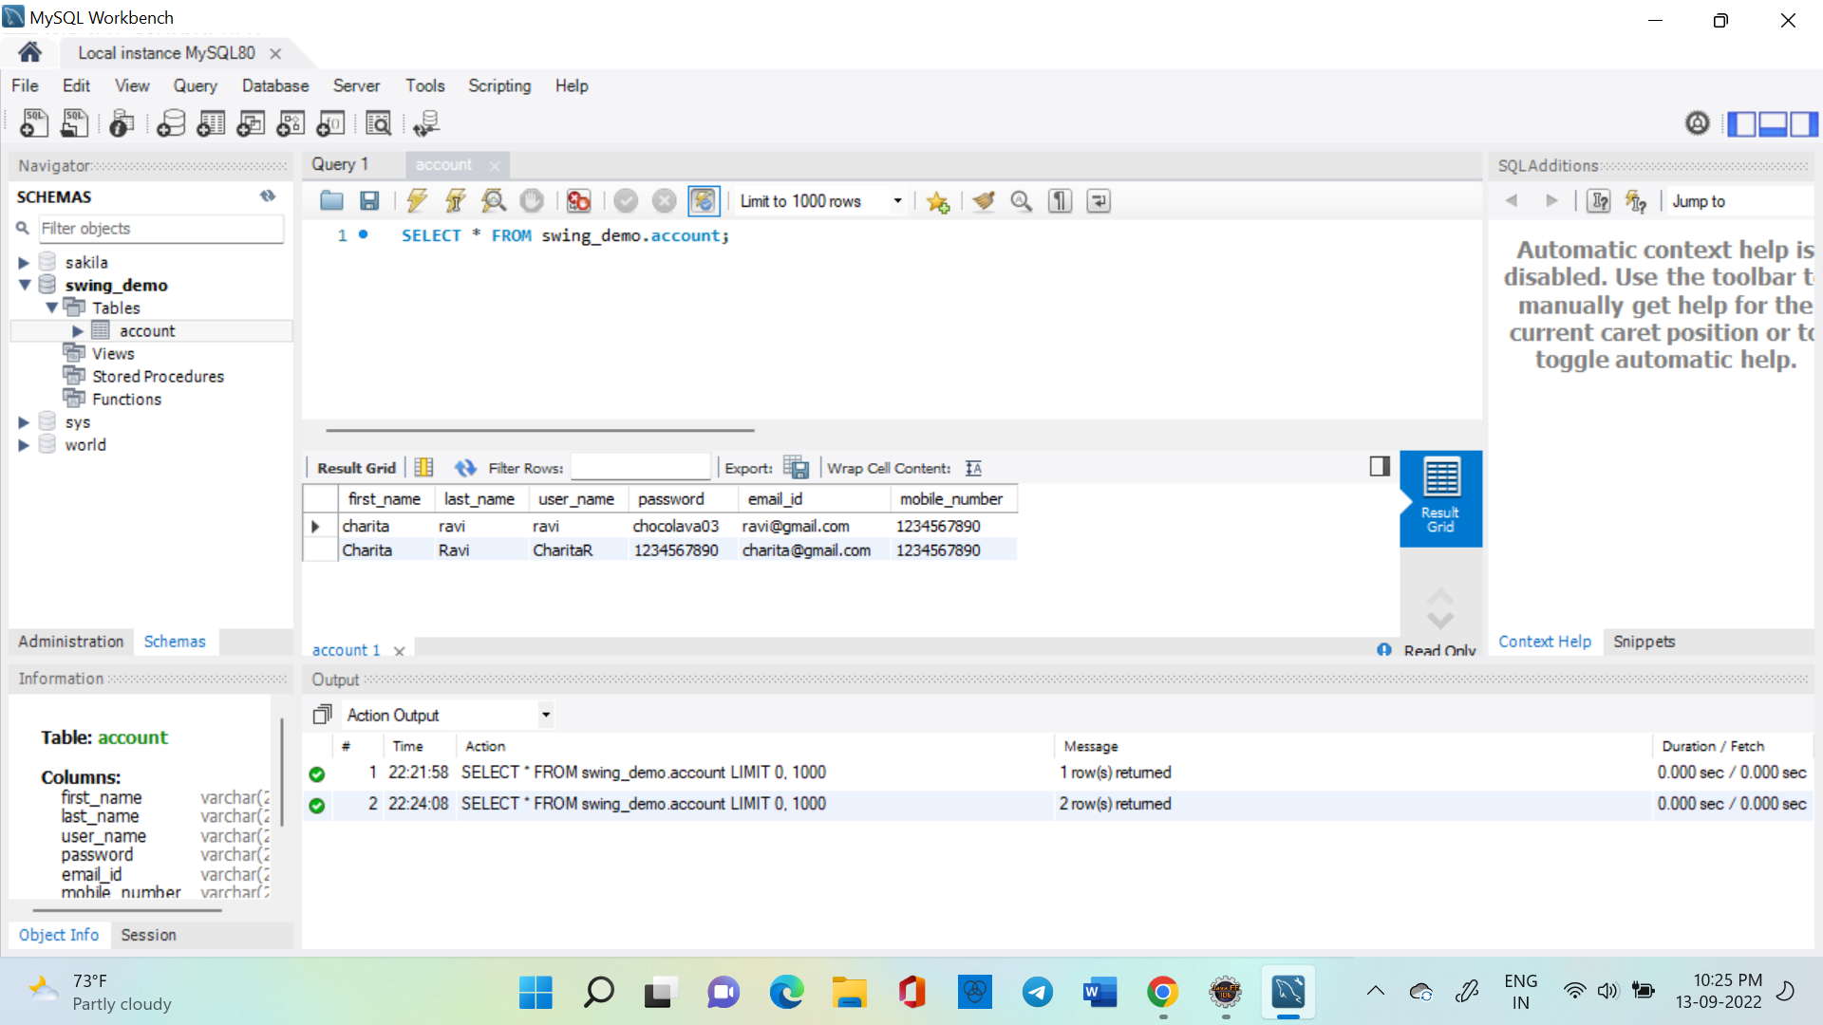Image resolution: width=1823 pixels, height=1025 pixels.
Task: Click the Context Help link
Action: (x=1544, y=642)
